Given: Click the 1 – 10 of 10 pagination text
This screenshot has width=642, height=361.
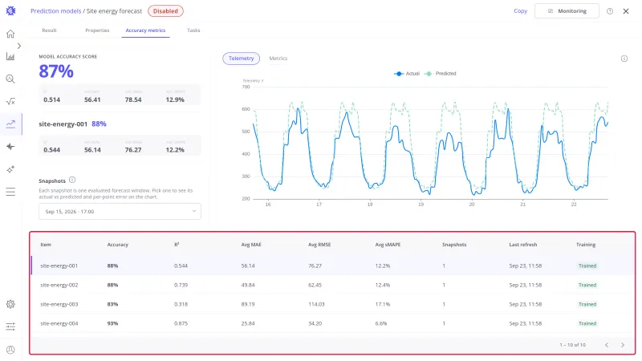Looking at the screenshot, I should (572, 345).
